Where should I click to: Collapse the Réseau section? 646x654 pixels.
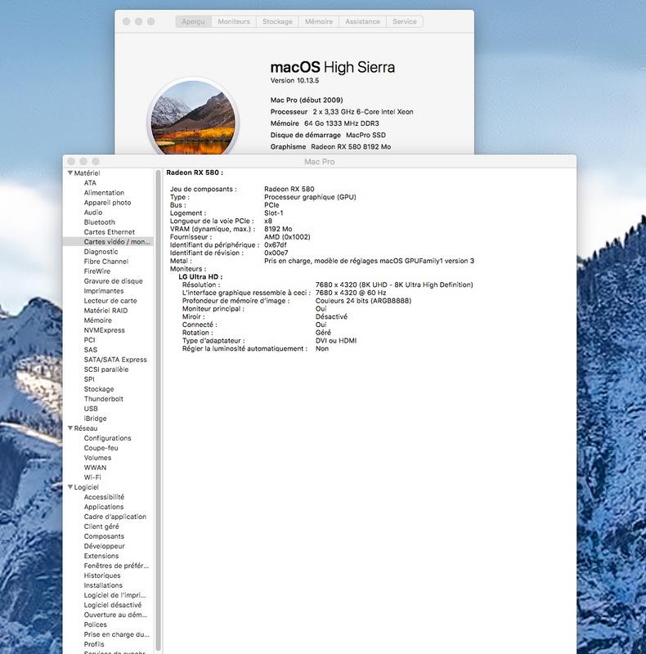tap(70, 428)
